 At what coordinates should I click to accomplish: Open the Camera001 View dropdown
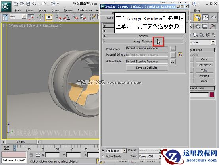click(x=149, y=157)
